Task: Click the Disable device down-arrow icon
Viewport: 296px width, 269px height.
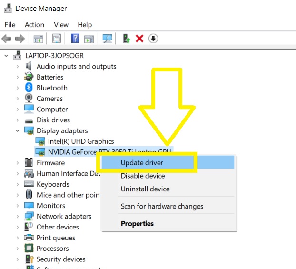Action: pos(153,39)
